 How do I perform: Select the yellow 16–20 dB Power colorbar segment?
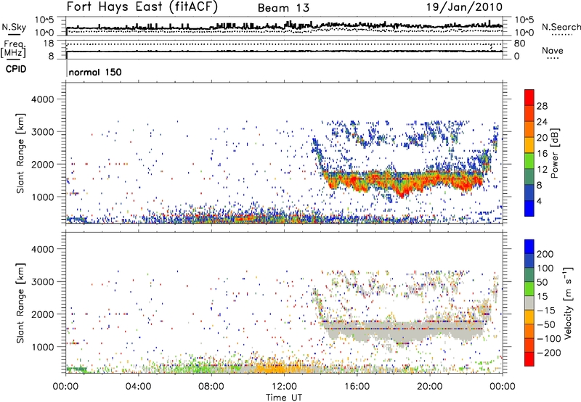point(529,145)
